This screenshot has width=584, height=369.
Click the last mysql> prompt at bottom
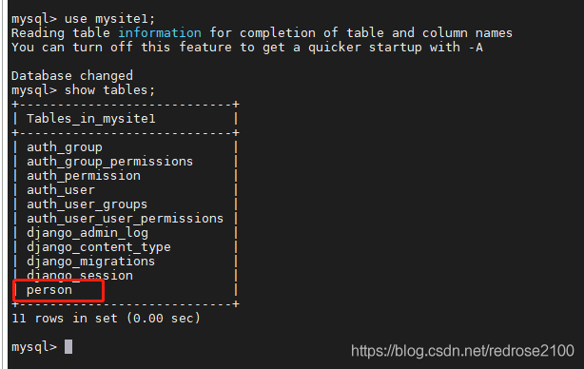[x=34, y=347]
